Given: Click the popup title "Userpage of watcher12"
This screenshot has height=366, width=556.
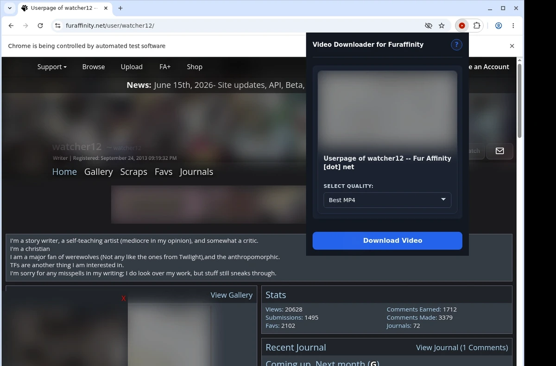Looking at the screenshot, I should (x=387, y=163).
